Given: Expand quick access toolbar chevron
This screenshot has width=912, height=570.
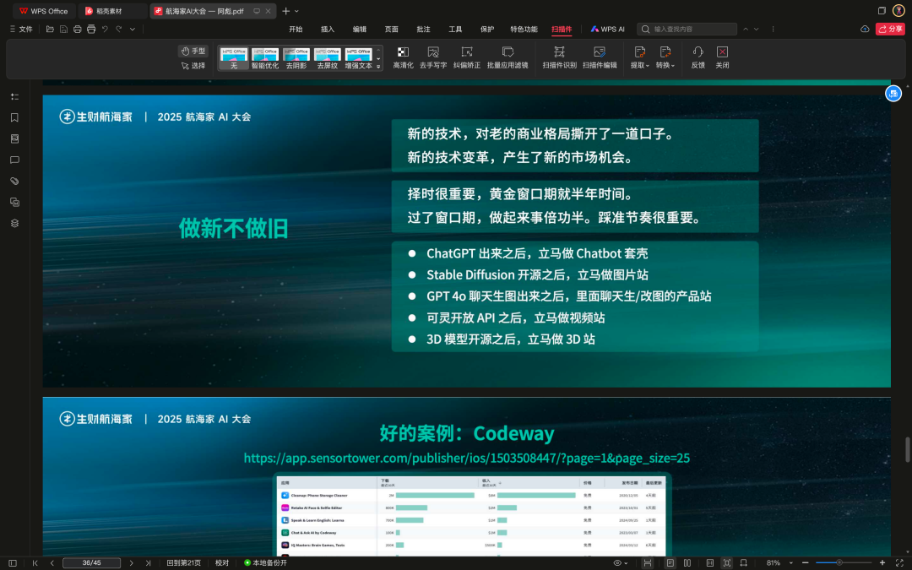Looking at the screenshot, I should click(133, 29).
